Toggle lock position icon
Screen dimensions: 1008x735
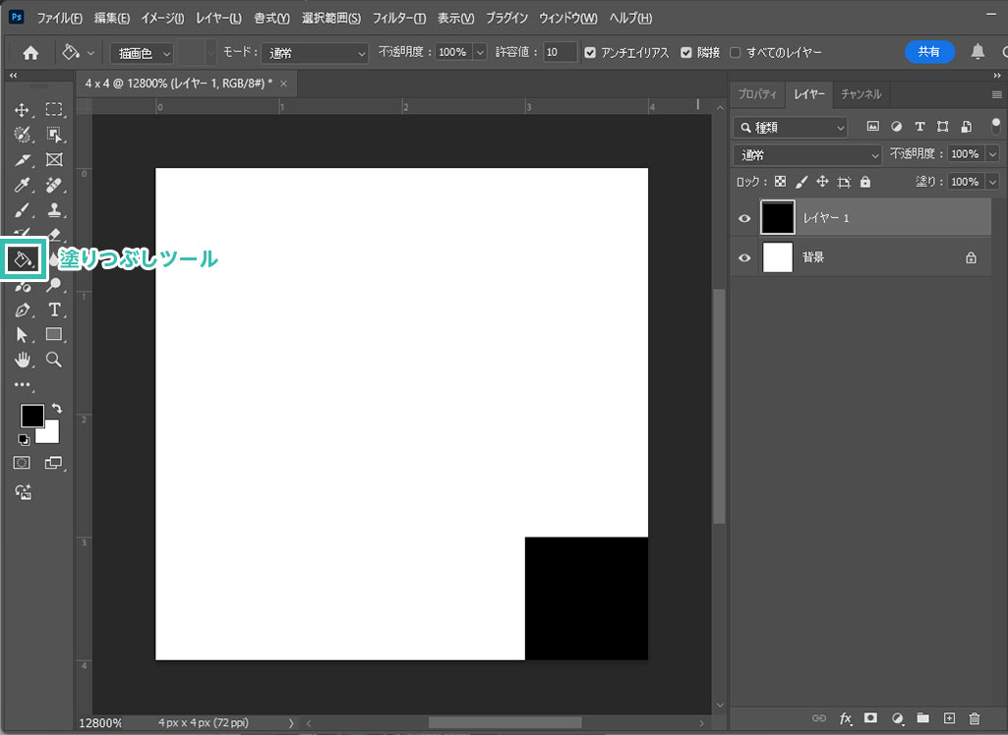822,182
